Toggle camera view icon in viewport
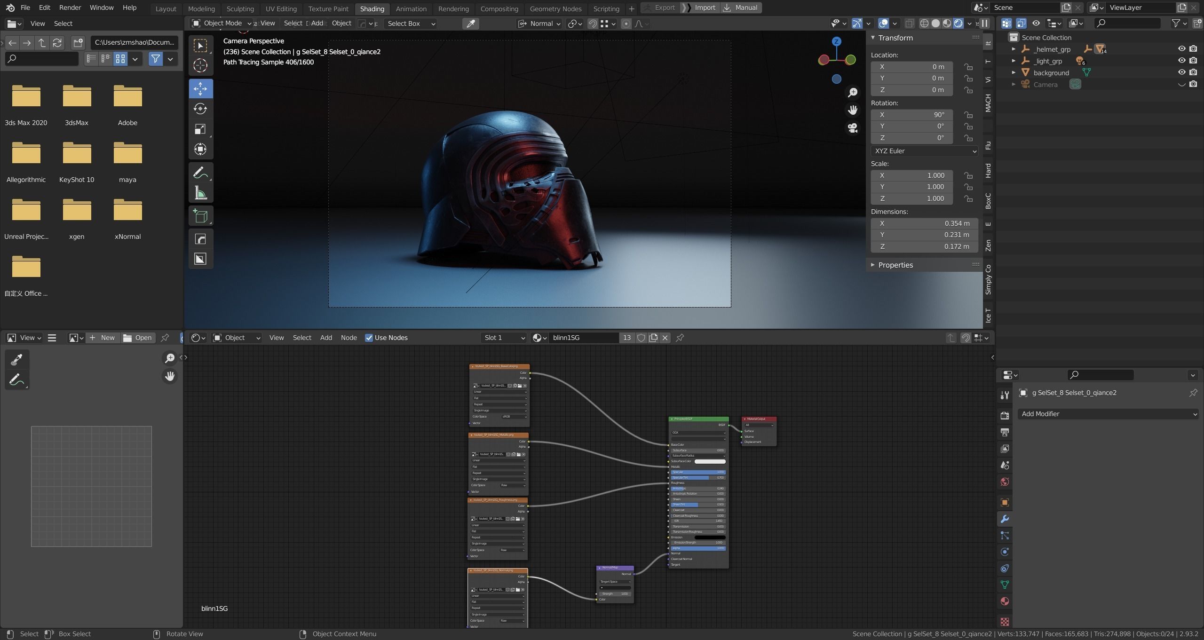Image resolution: width=1204 pixels, height=640 pixels. 853,128
